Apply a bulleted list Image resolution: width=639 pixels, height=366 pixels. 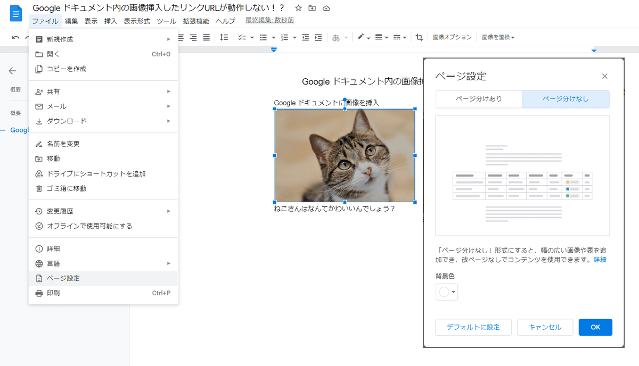[x=264, y=37]
